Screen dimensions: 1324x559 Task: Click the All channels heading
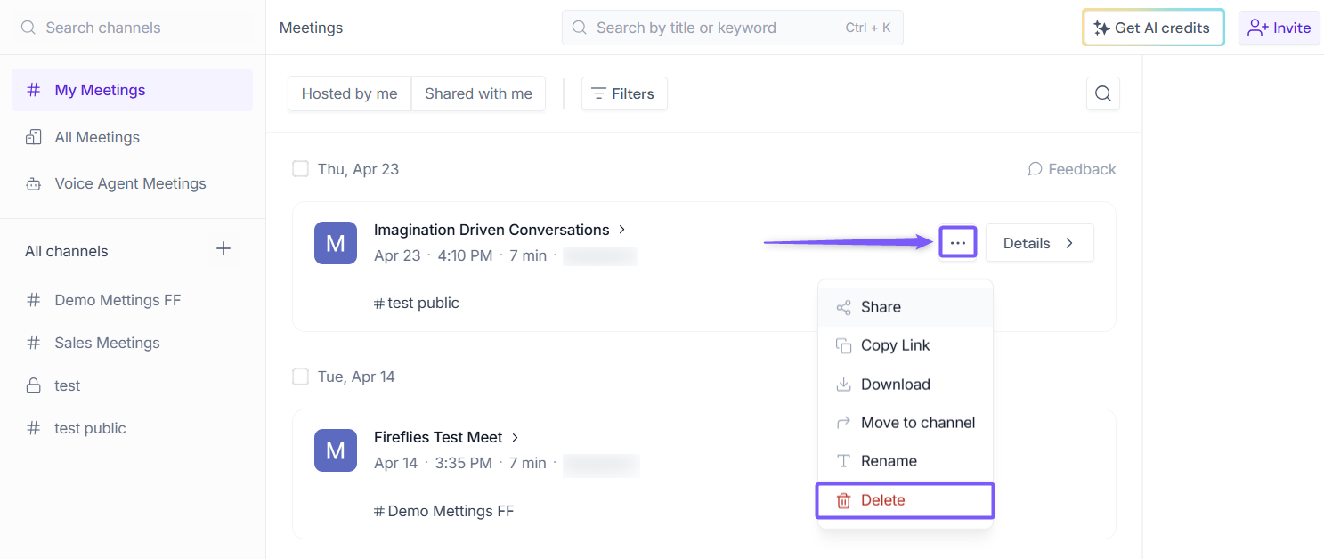tap(67, 251)
